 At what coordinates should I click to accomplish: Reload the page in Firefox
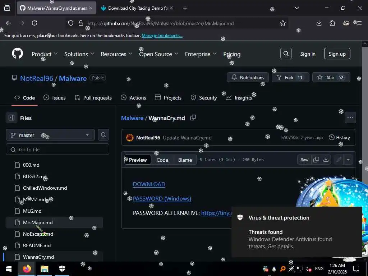34,23
